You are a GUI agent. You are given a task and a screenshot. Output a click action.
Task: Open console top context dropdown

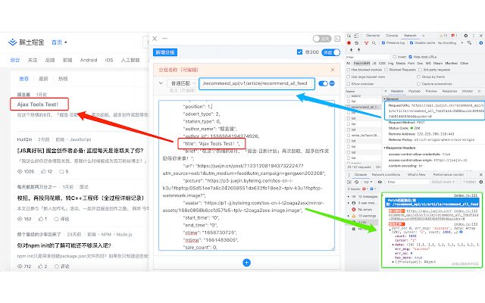368,182
